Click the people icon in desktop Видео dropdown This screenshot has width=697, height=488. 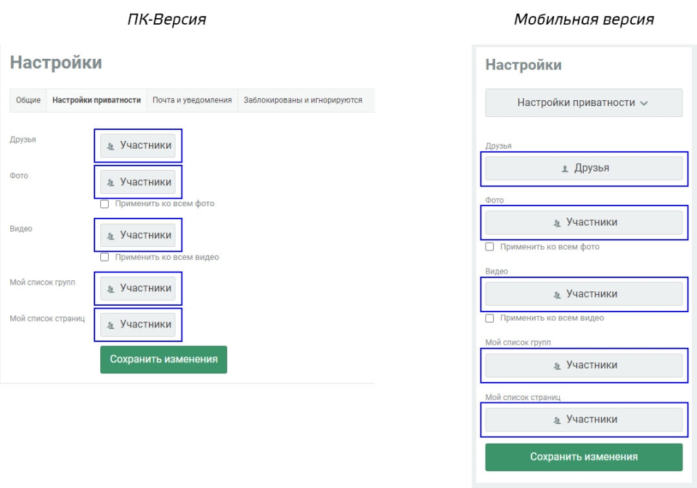pos(110,235)
